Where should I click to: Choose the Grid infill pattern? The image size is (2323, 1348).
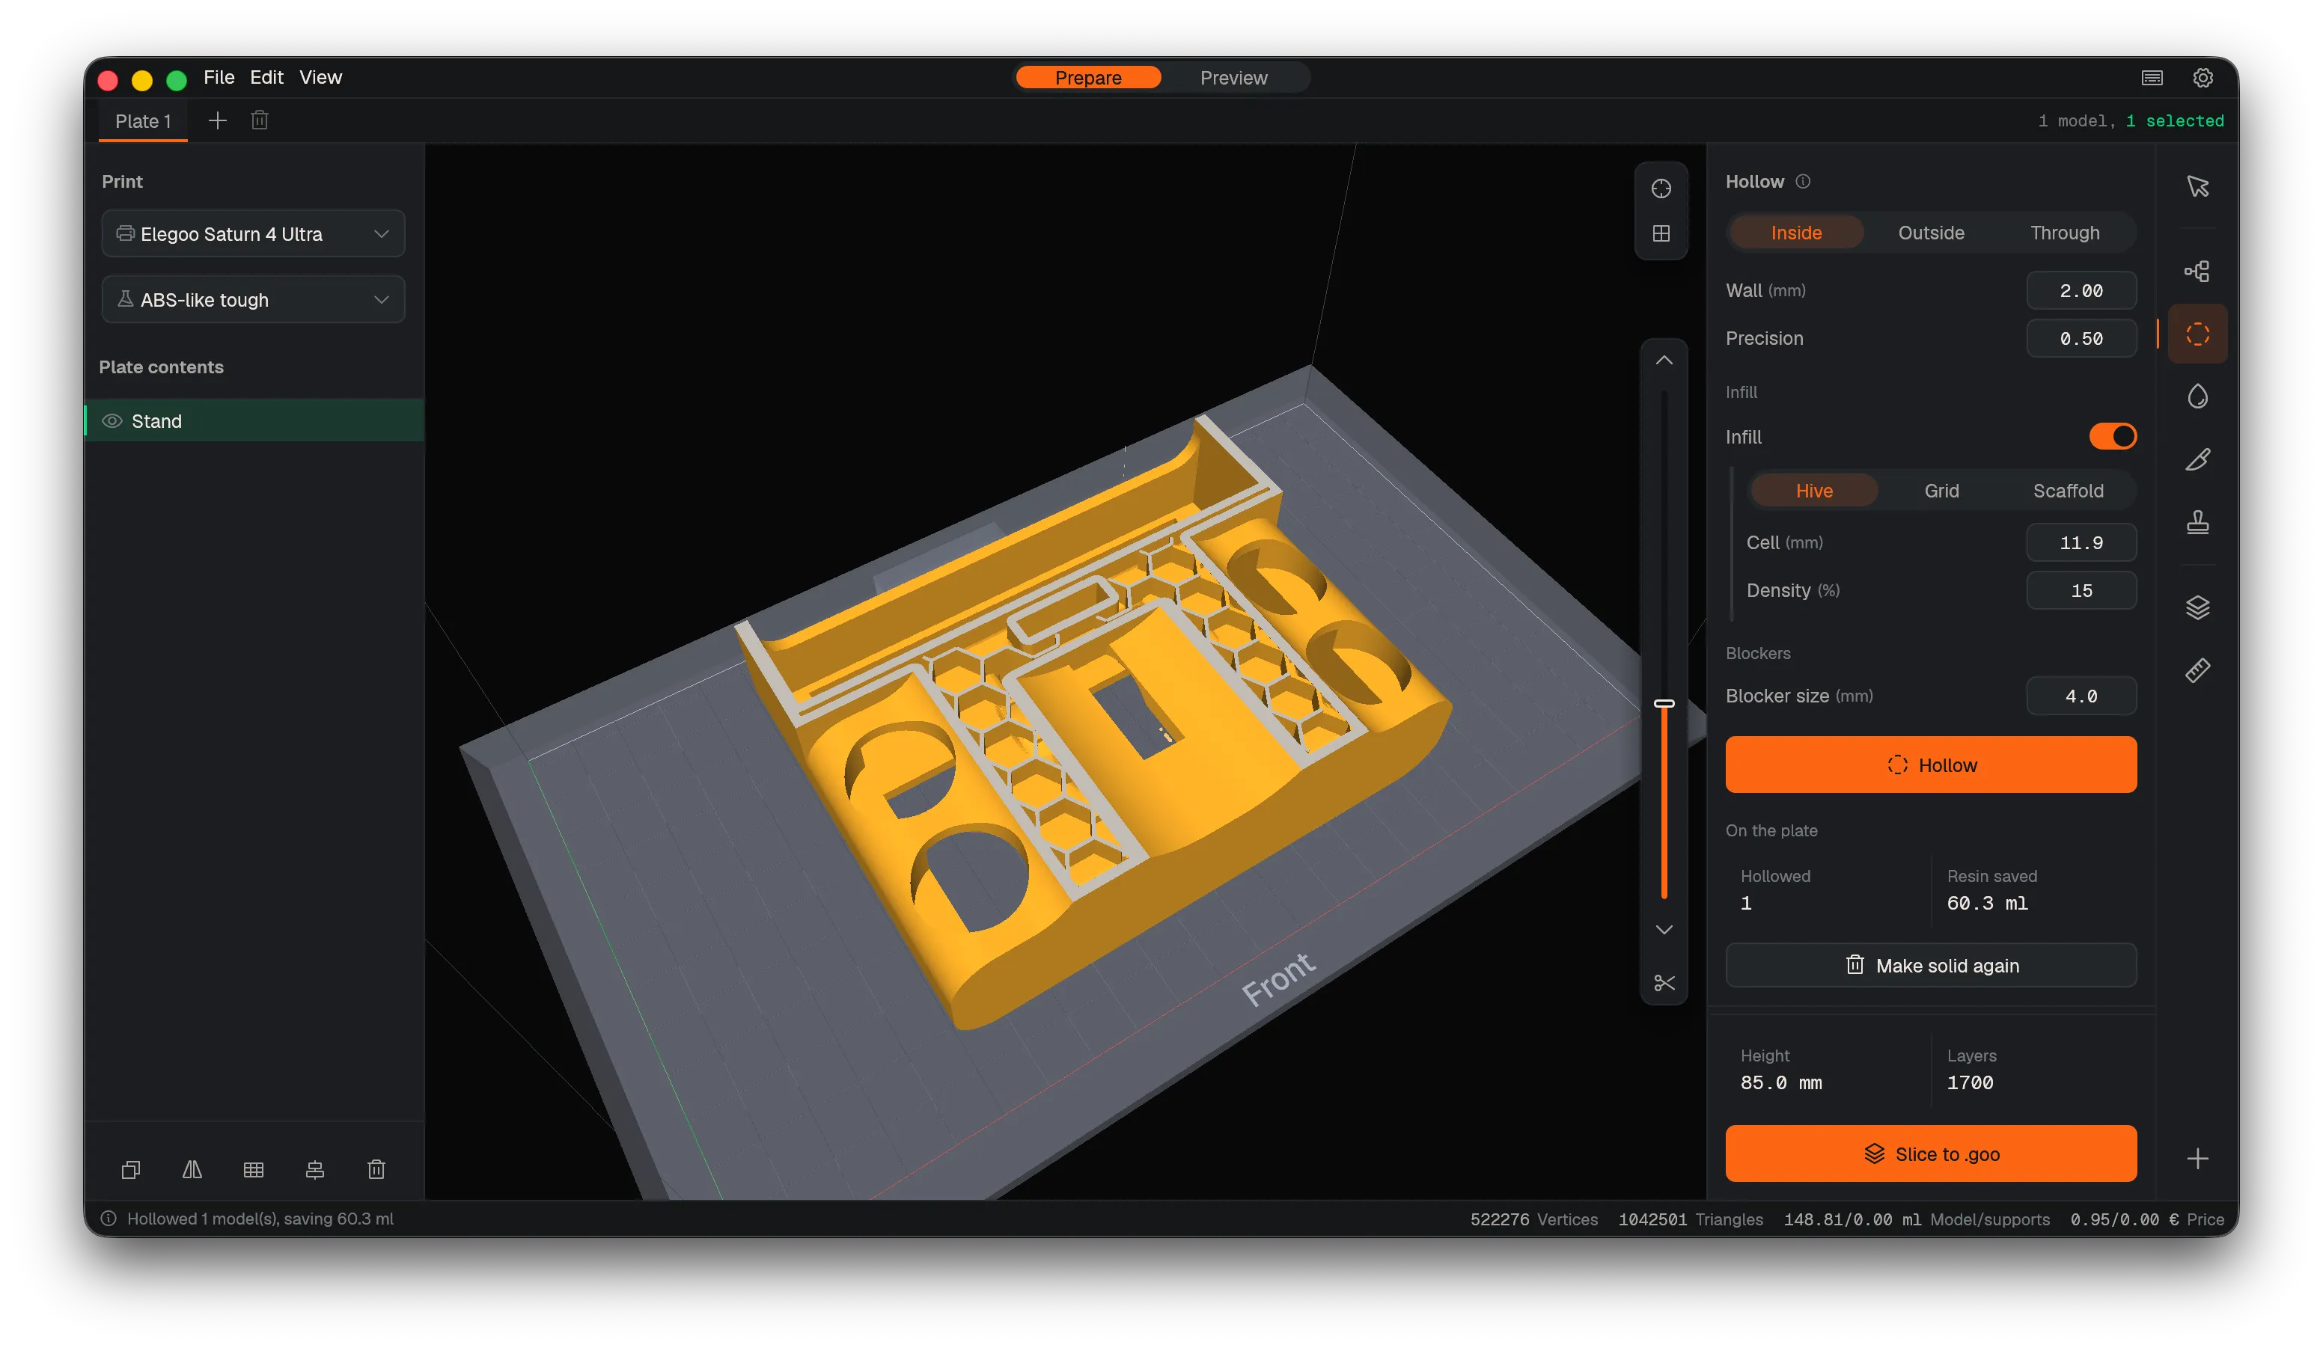(1941, 491)
